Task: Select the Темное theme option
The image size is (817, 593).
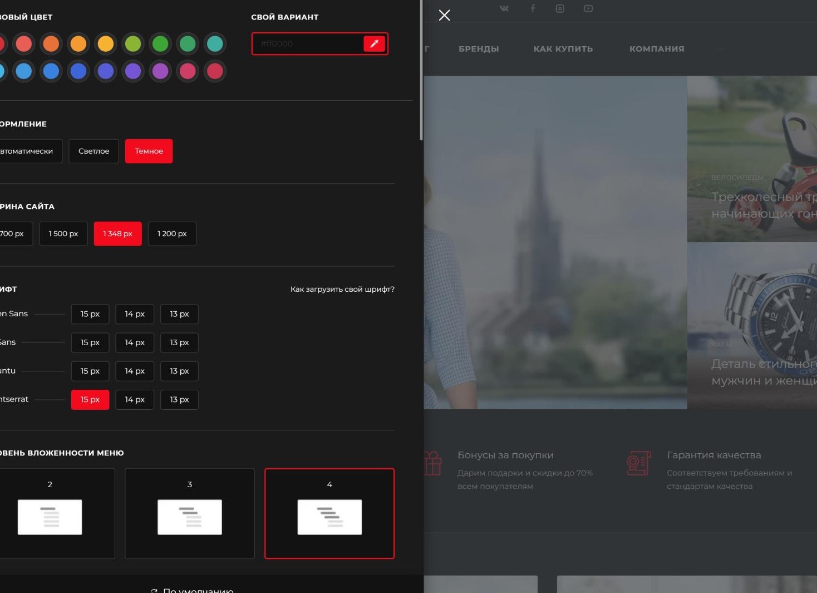Action: [149, 151]
